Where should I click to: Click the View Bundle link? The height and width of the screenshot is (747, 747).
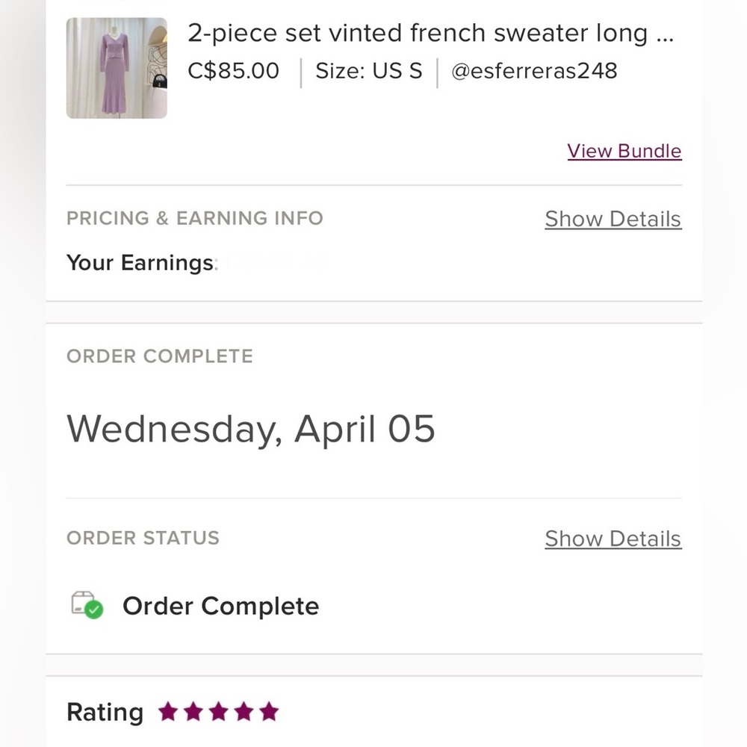624,151
